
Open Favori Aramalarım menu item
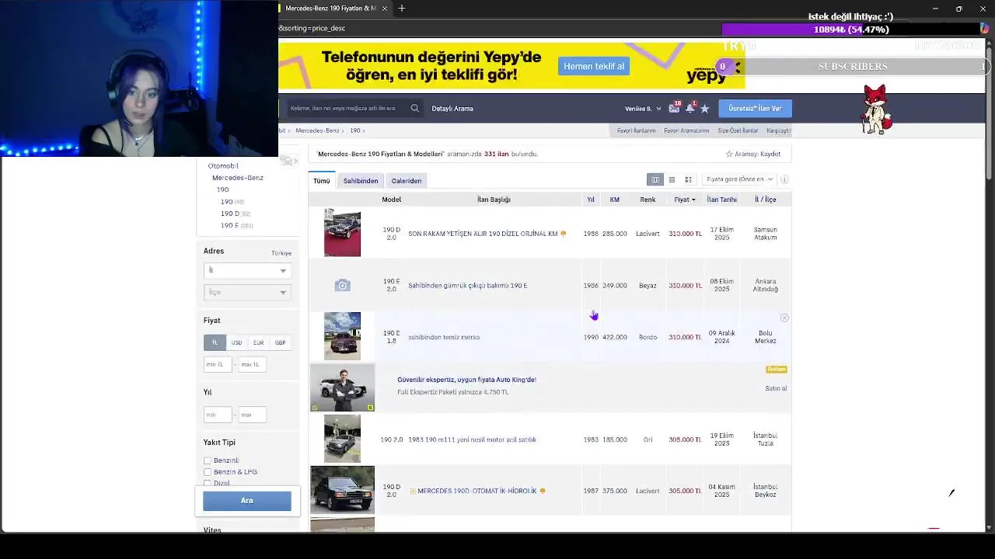pyautogui.click(x=686, y=130)
